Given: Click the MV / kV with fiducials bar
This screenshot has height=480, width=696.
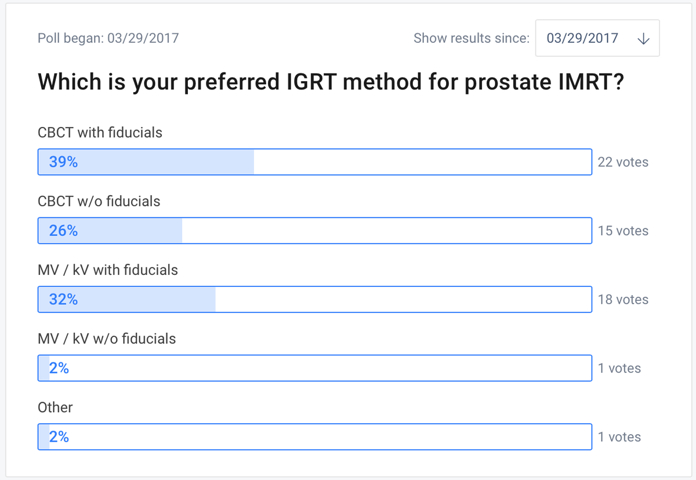Looking at the screenshot, I should tap(315, 299).
